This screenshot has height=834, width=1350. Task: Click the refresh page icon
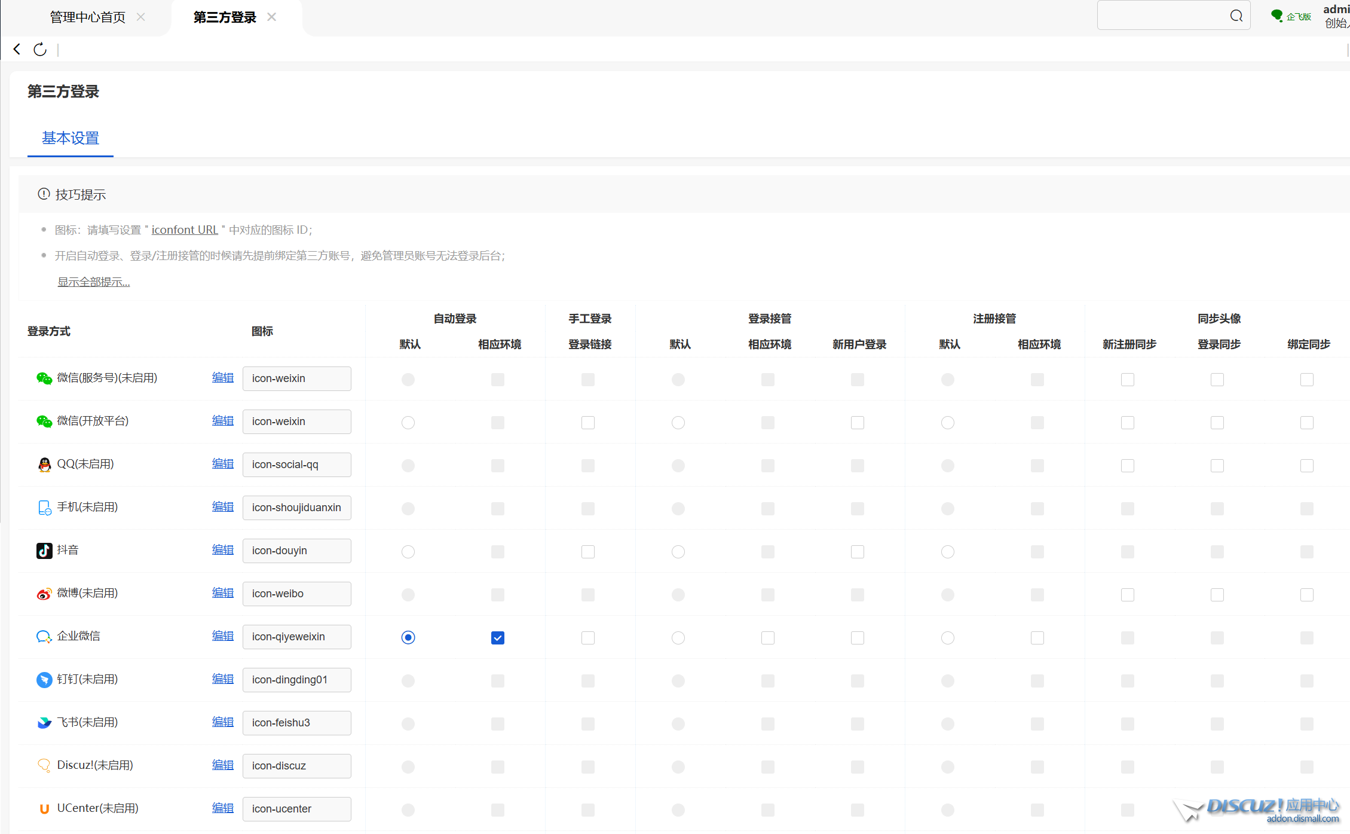pos(40,50)
